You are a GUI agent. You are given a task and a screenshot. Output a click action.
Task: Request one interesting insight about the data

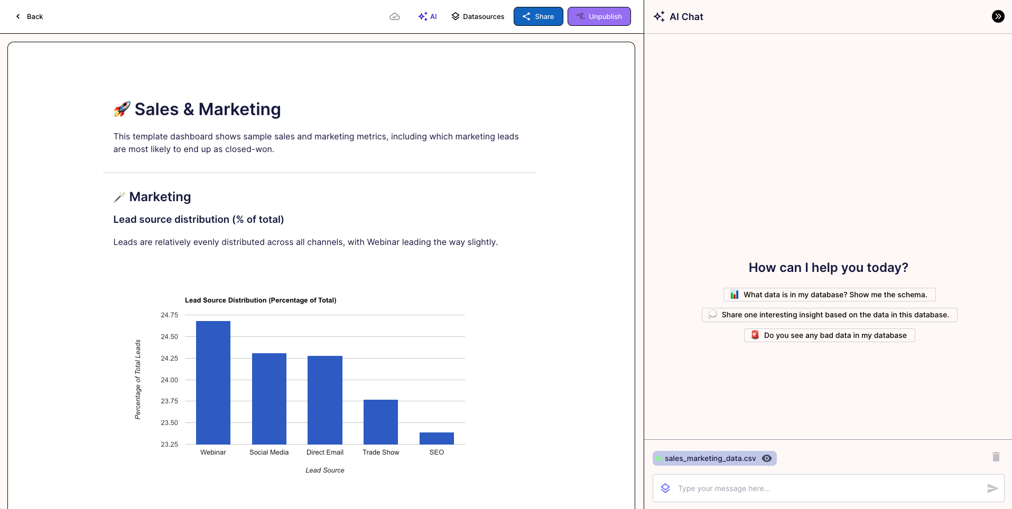[x=829, y=315]
